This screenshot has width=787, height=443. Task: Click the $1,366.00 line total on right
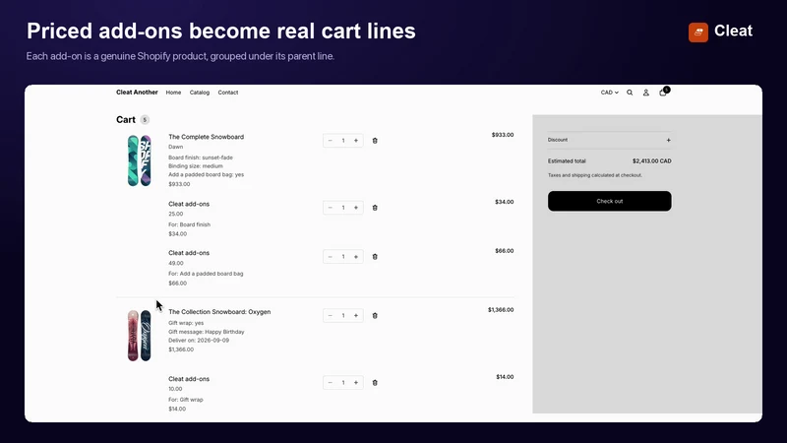(x=501, y=310)
